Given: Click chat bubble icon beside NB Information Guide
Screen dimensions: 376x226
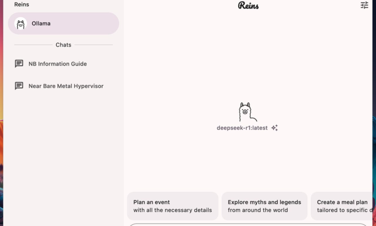Looking at the screenshot, I should click(x=19, y=63).
